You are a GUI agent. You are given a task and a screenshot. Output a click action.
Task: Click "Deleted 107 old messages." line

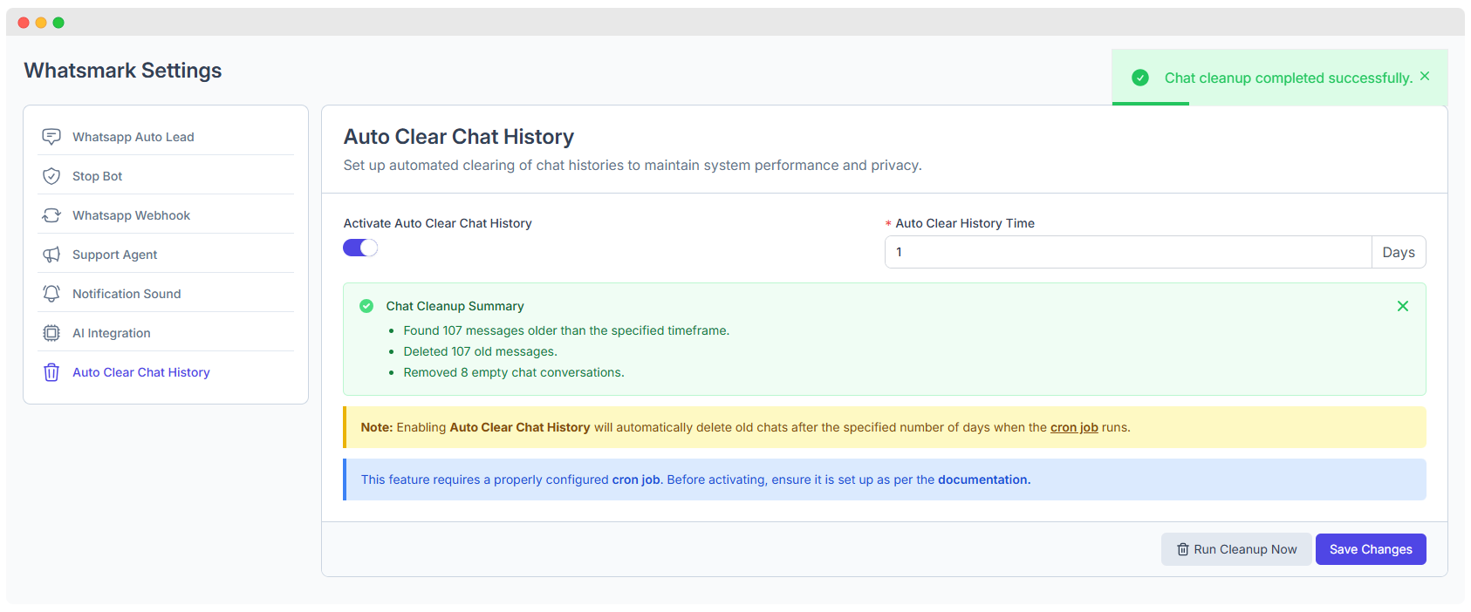point(480,351)
